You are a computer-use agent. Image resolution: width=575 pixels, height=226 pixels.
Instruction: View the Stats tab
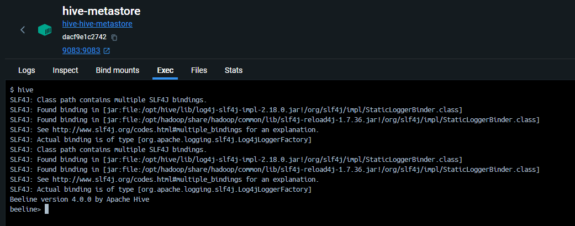[233, 70]
